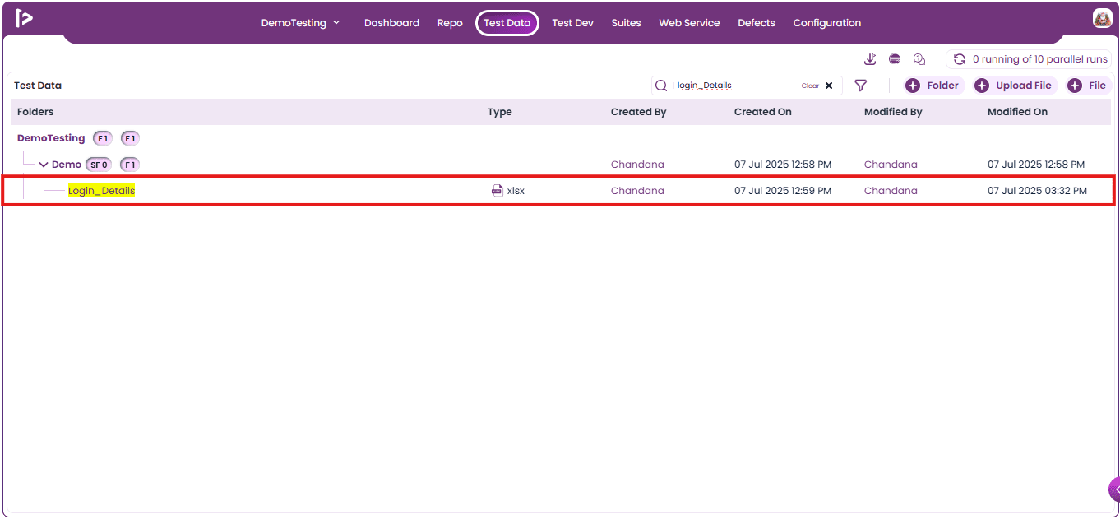Click the Modified By column header

(893, 112)
